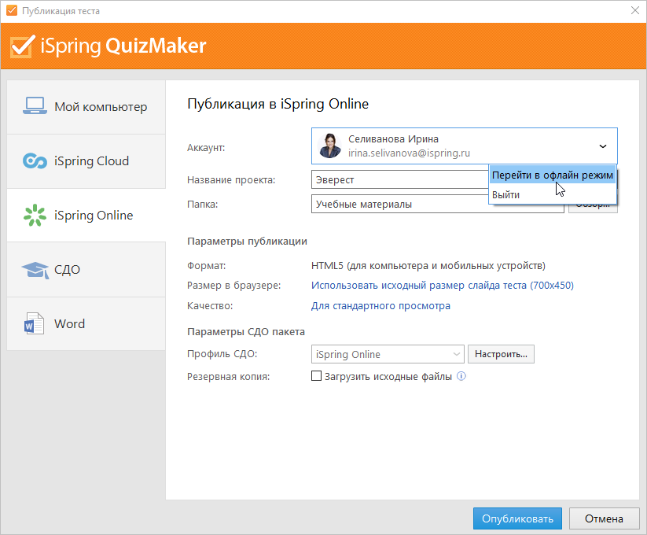Click the Настроить... button
The width and height of the screenshot is (647, 535).
[x=501, y=354]
